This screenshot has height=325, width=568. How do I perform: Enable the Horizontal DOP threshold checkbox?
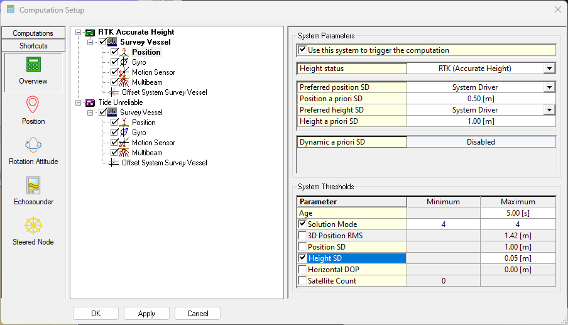(x=303, y=270)
